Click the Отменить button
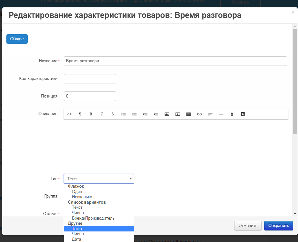298x242 pixels. point(248,226)
